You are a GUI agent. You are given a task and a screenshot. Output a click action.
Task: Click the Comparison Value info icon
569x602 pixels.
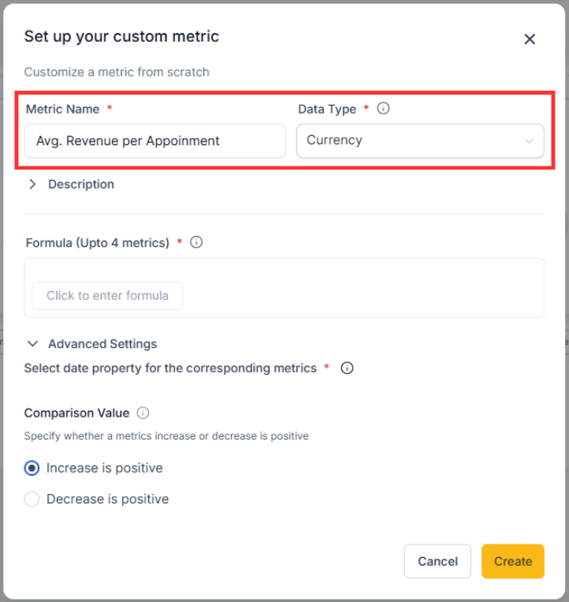point(143,413)
